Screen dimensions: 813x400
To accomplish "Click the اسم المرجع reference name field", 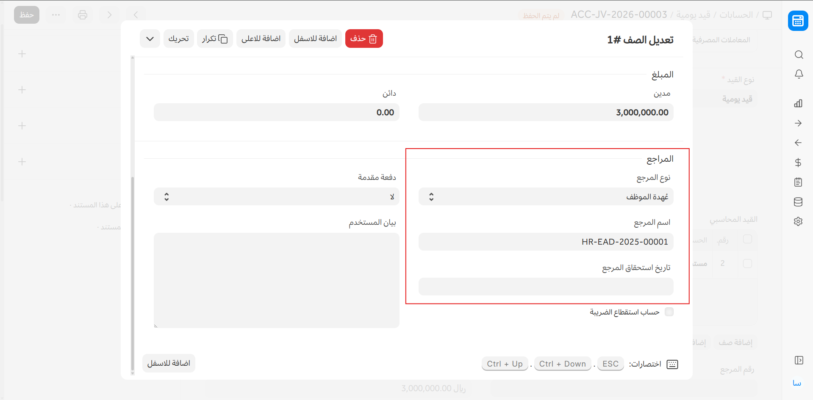I will coord(546,242).
